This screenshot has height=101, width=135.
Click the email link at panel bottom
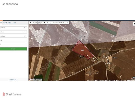click(x=14, y=80)
